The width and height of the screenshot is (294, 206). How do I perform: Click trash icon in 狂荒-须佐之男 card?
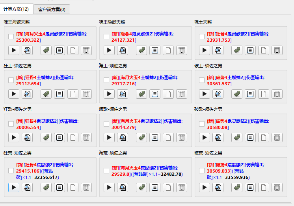tap(86, 188)
